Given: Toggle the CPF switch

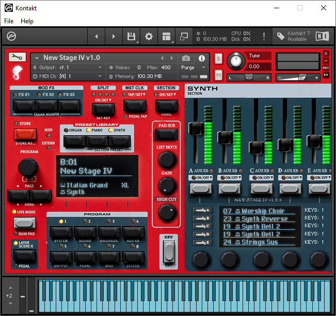Looking at the screenshot, I should (x=169, y=252).
